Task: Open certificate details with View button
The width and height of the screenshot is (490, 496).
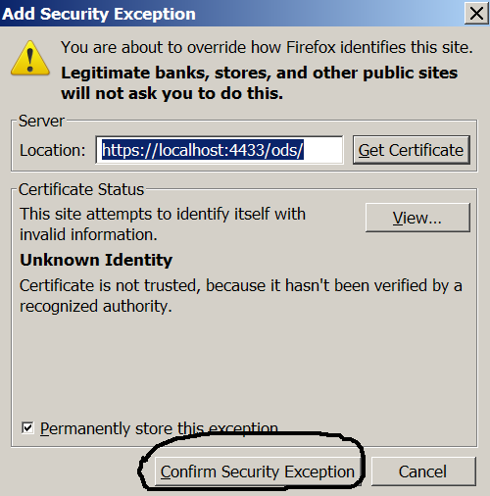Action: coord(417,218)
